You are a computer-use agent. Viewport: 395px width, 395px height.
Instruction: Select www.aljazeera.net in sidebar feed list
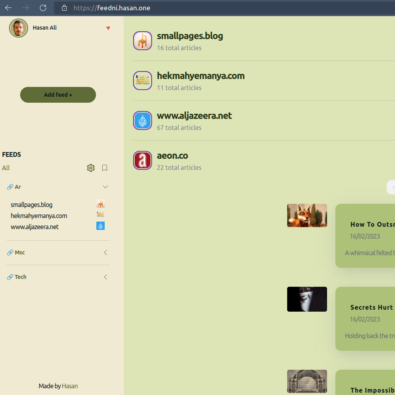(35, 227)
